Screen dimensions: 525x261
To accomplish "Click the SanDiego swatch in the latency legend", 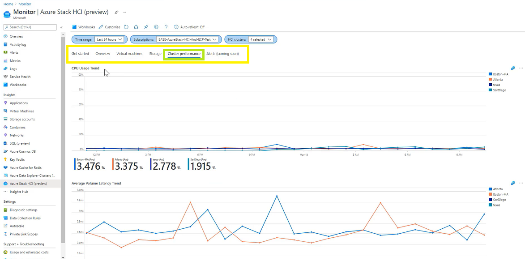I will pyautogui.click(x=491, y=200).
